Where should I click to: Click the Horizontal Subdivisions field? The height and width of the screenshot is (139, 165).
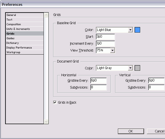click(x=99, y=87)
